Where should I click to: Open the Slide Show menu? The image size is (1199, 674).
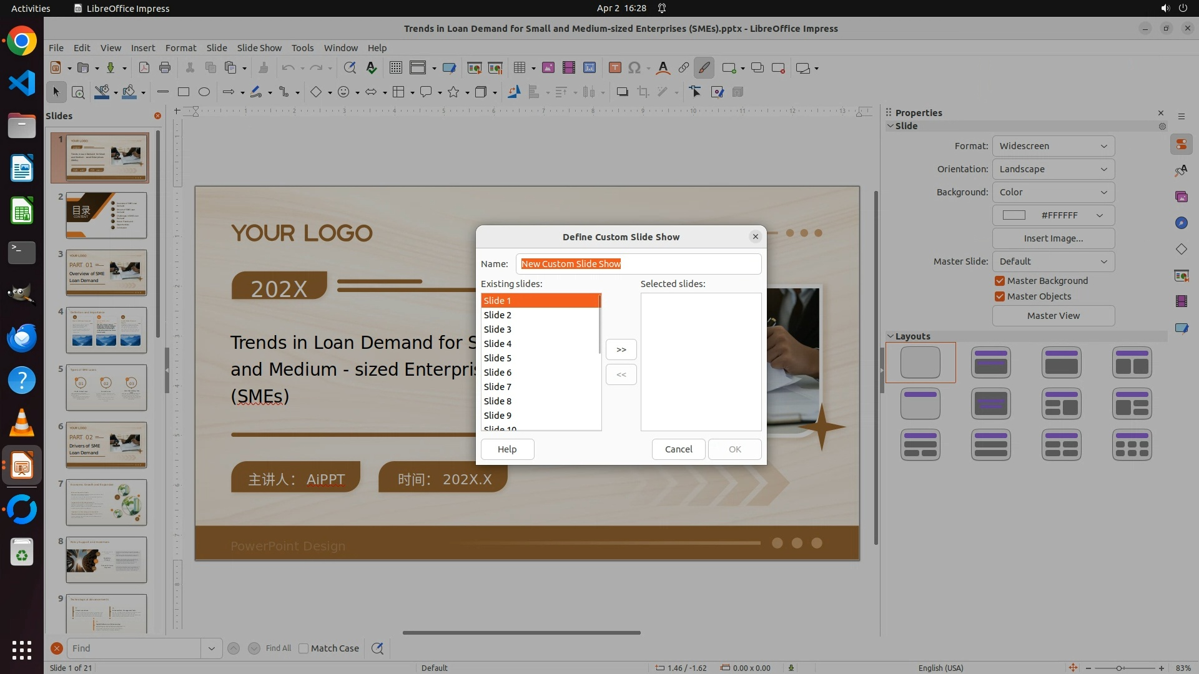259,48
